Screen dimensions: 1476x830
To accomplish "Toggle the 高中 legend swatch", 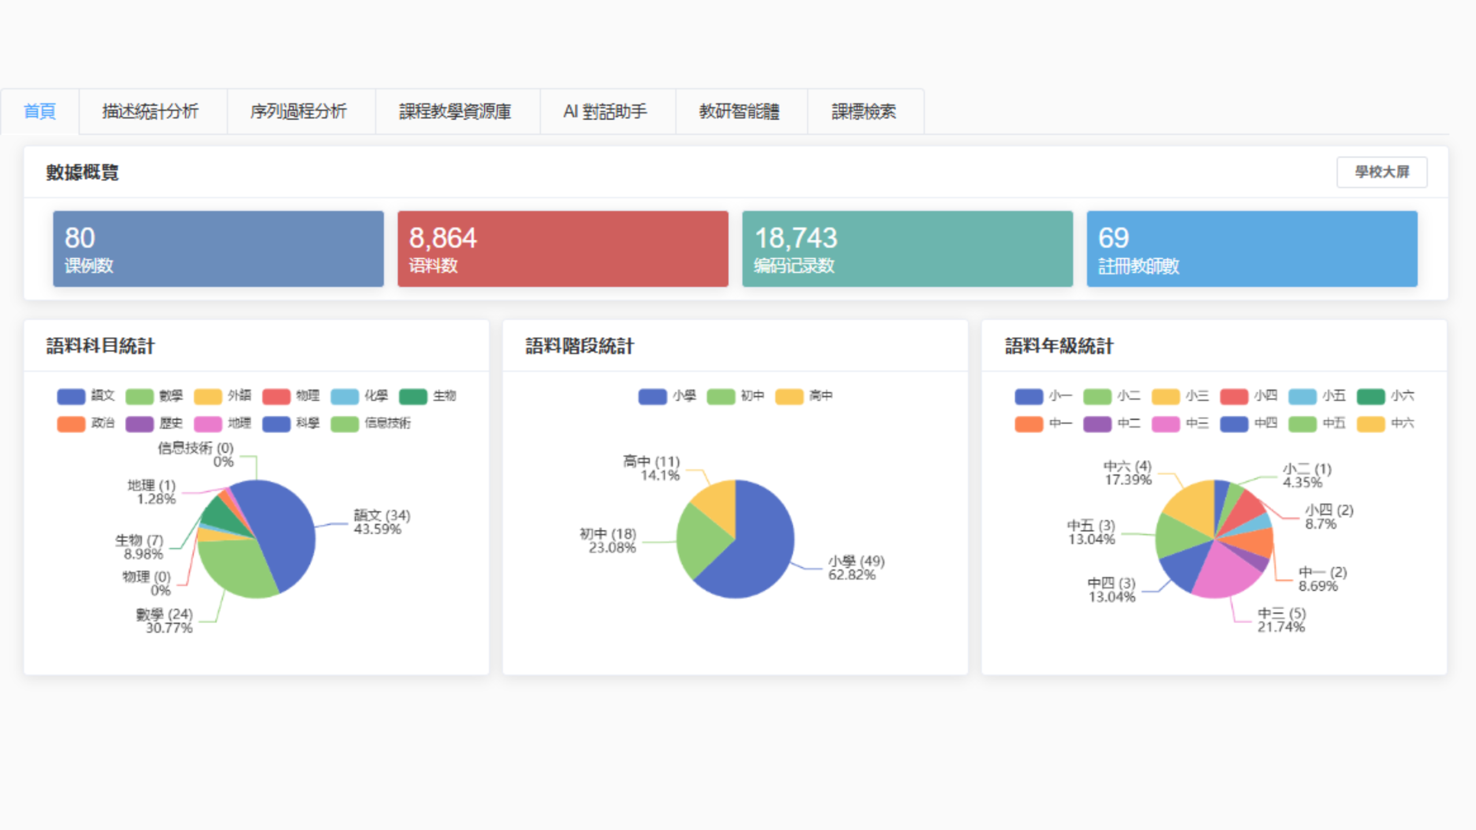I will click(789, 397).
